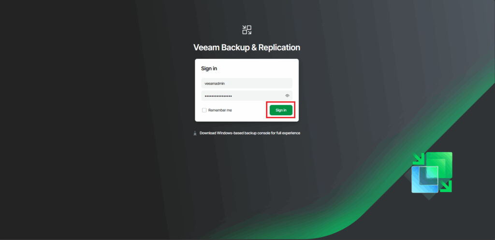Click the Sign in heading in the card
The image size is (495, 240).
[209, 69]
